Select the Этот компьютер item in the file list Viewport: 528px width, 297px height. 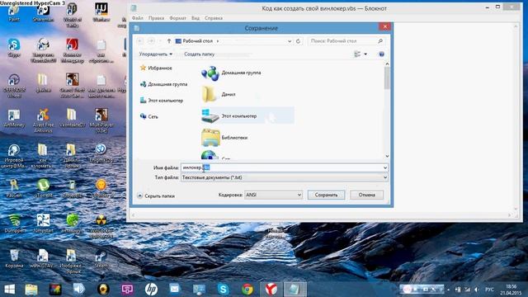coord(247,115)
